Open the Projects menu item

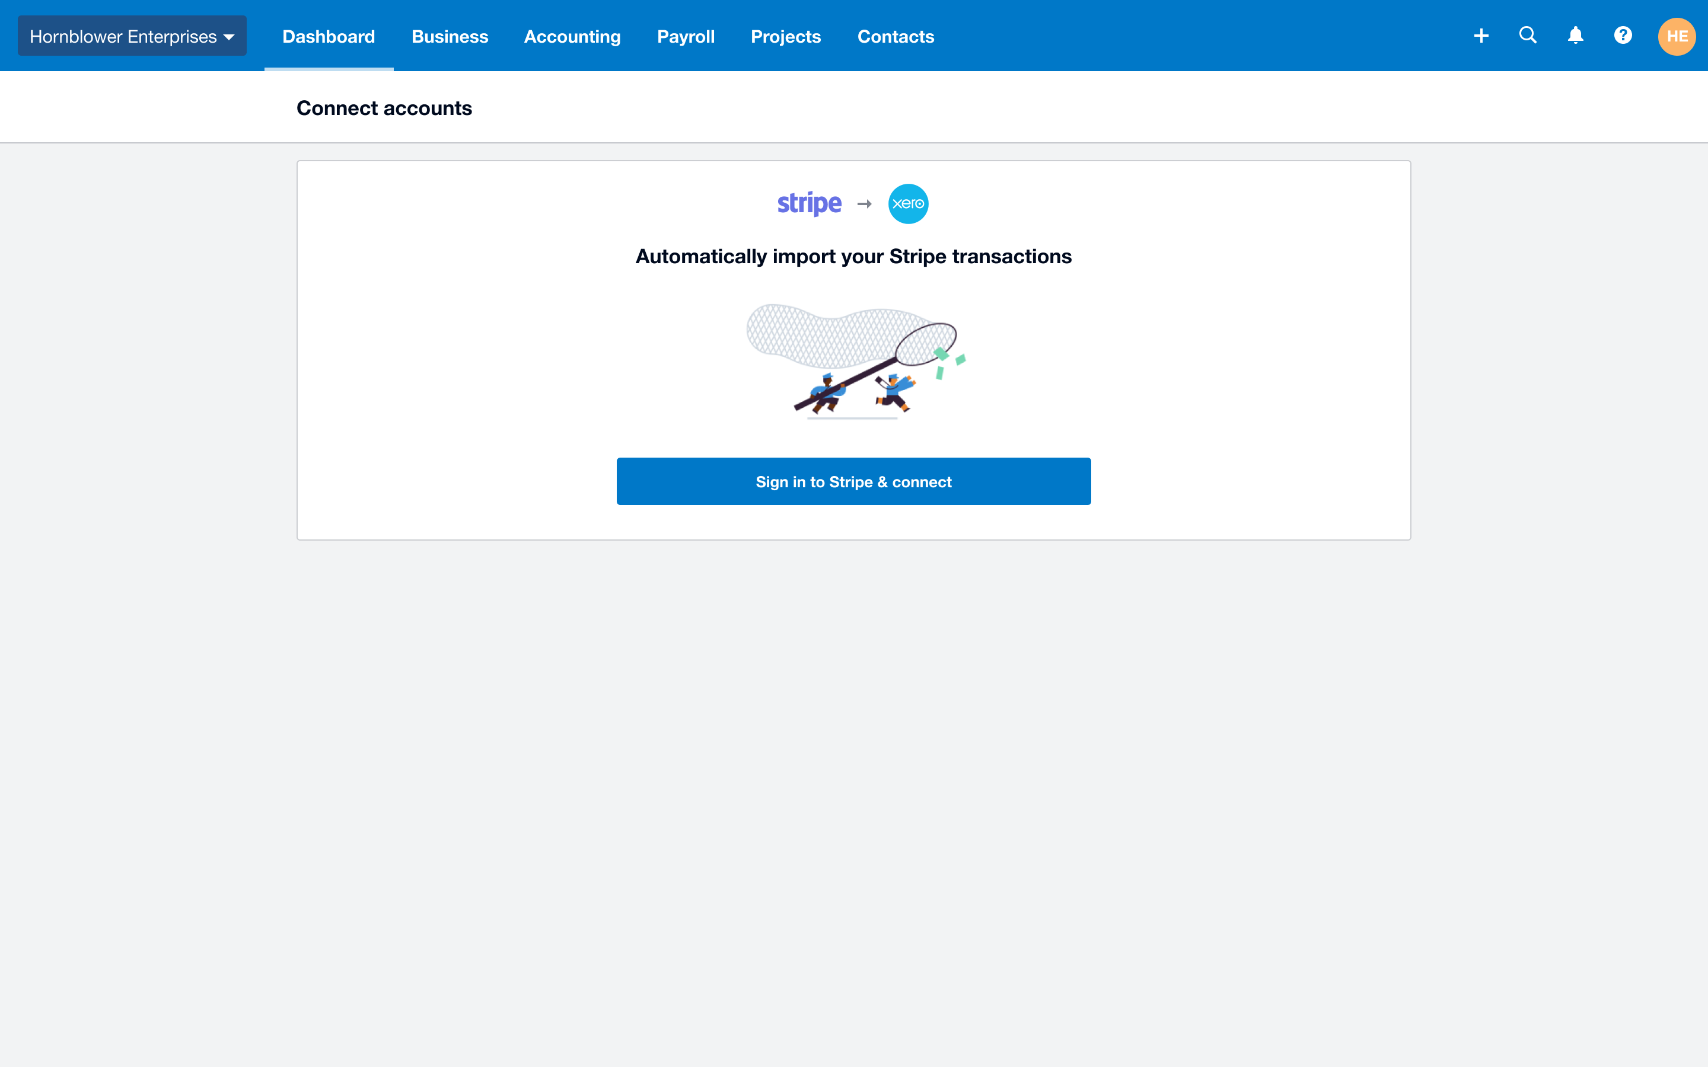point(786,36)
